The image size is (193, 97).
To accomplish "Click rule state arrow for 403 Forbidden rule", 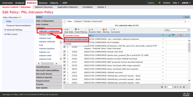I will tap(163, 42).
